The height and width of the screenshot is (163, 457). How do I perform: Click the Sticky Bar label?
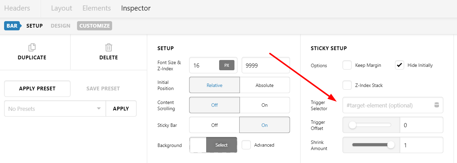pyautogui.click(x=167, y=125)
